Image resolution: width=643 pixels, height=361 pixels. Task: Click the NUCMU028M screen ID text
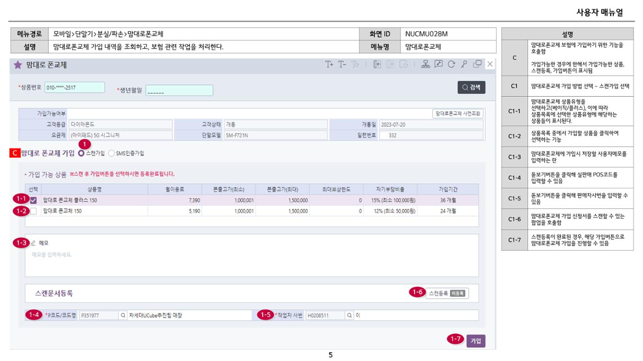(426, 34)
